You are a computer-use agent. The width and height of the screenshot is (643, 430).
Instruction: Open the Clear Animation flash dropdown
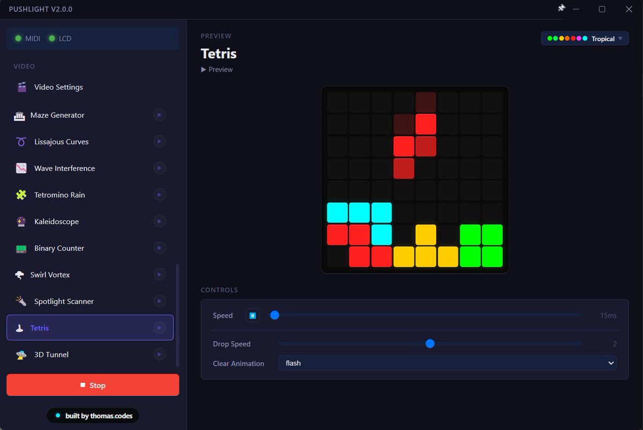pos(447,363)
